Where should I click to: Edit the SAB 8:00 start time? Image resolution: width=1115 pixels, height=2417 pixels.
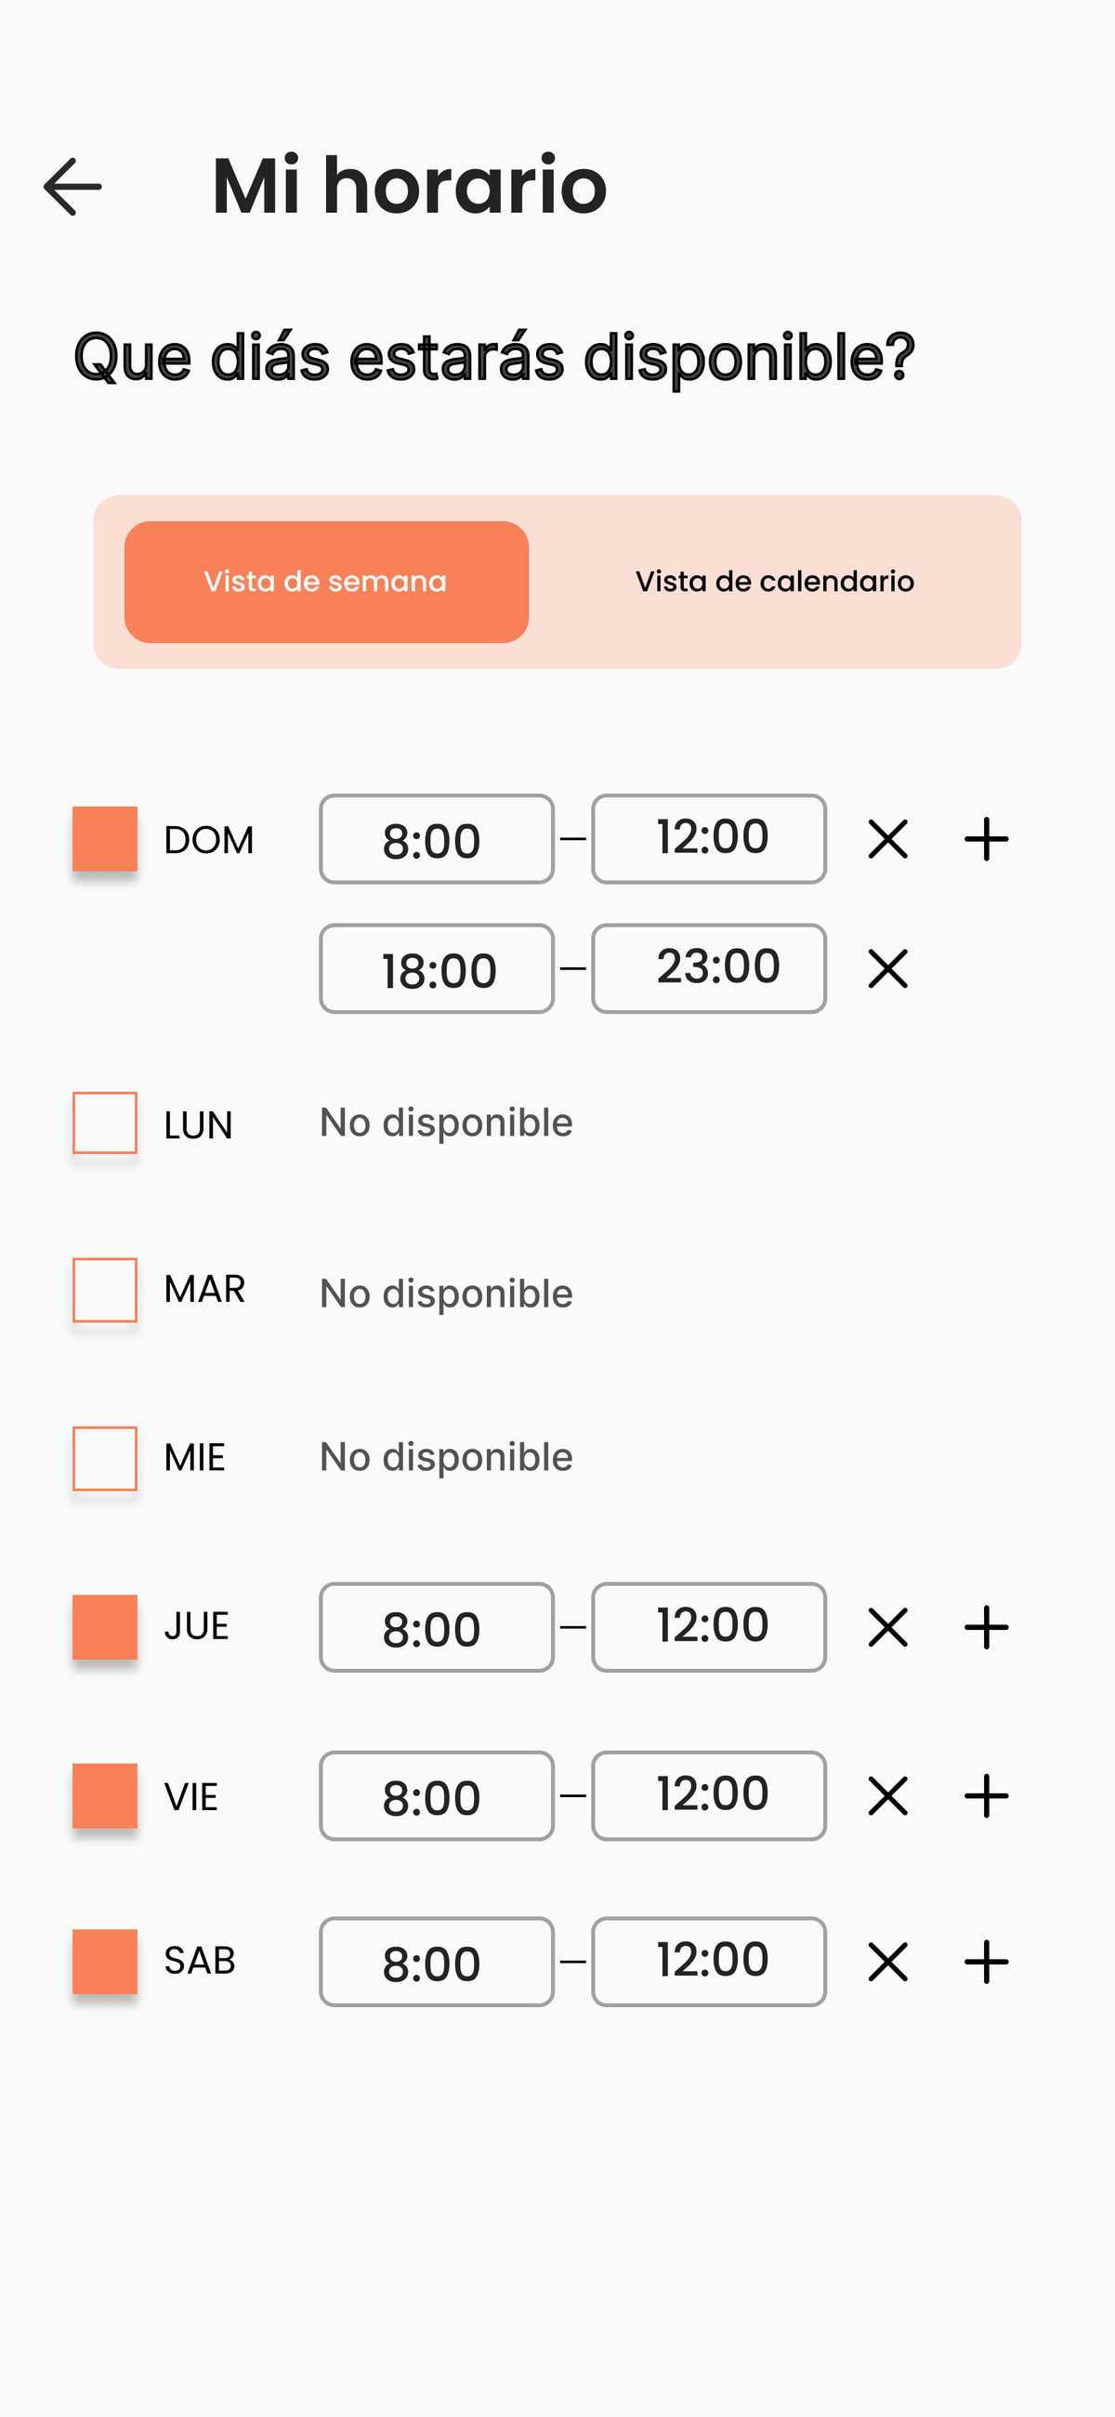click(437, 1961)
